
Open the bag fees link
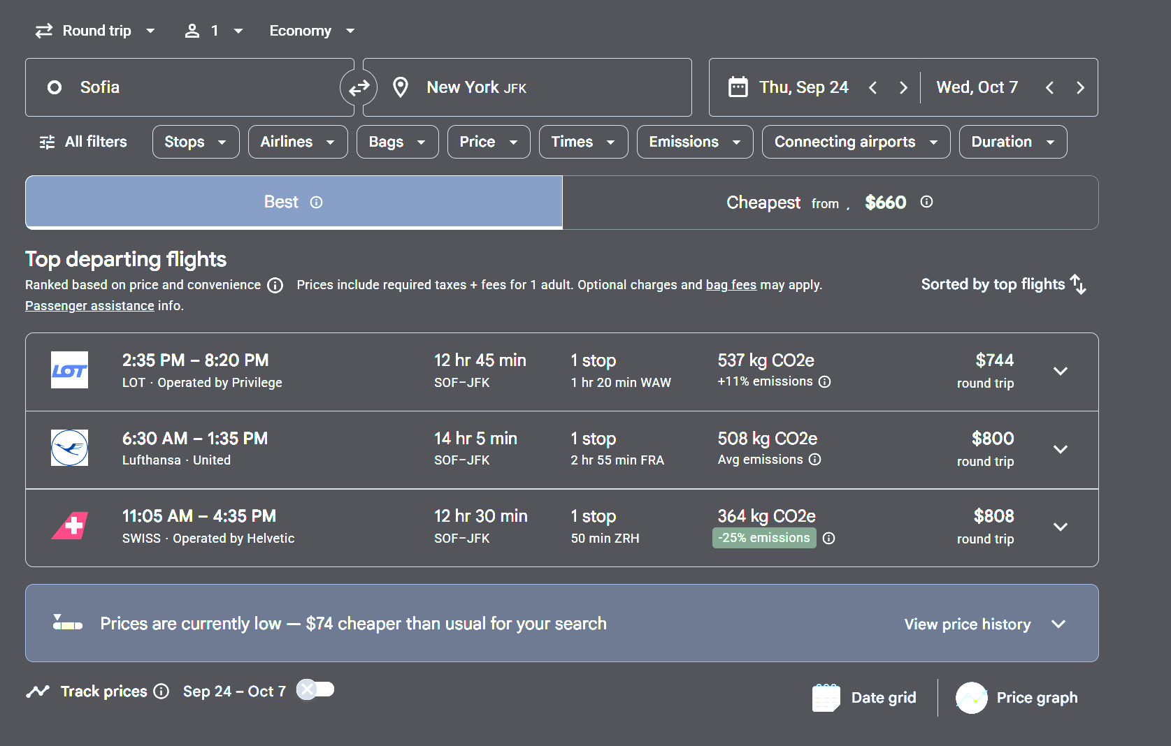pyautogui.click(x=731, y=285)
